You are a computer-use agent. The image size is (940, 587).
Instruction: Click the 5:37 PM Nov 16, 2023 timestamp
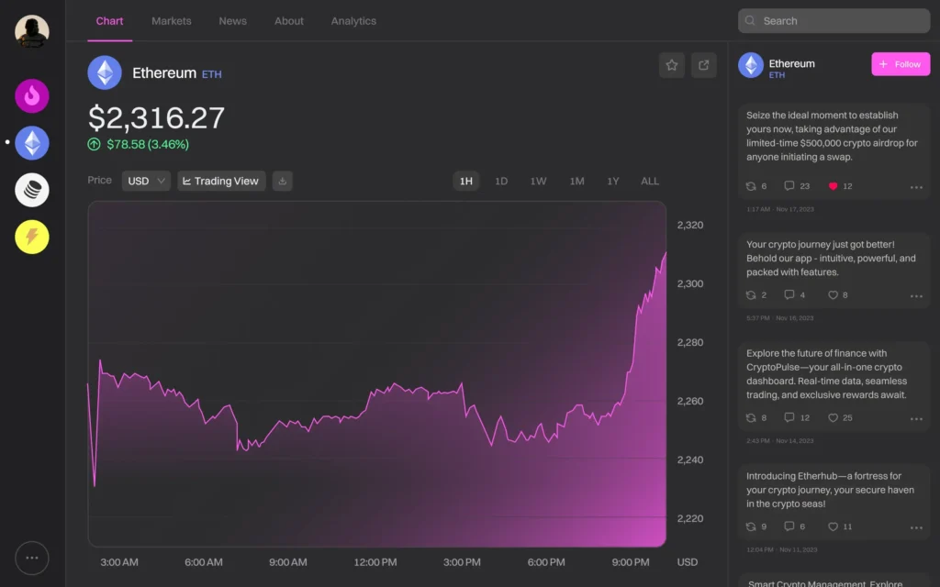tap(780, 318)
